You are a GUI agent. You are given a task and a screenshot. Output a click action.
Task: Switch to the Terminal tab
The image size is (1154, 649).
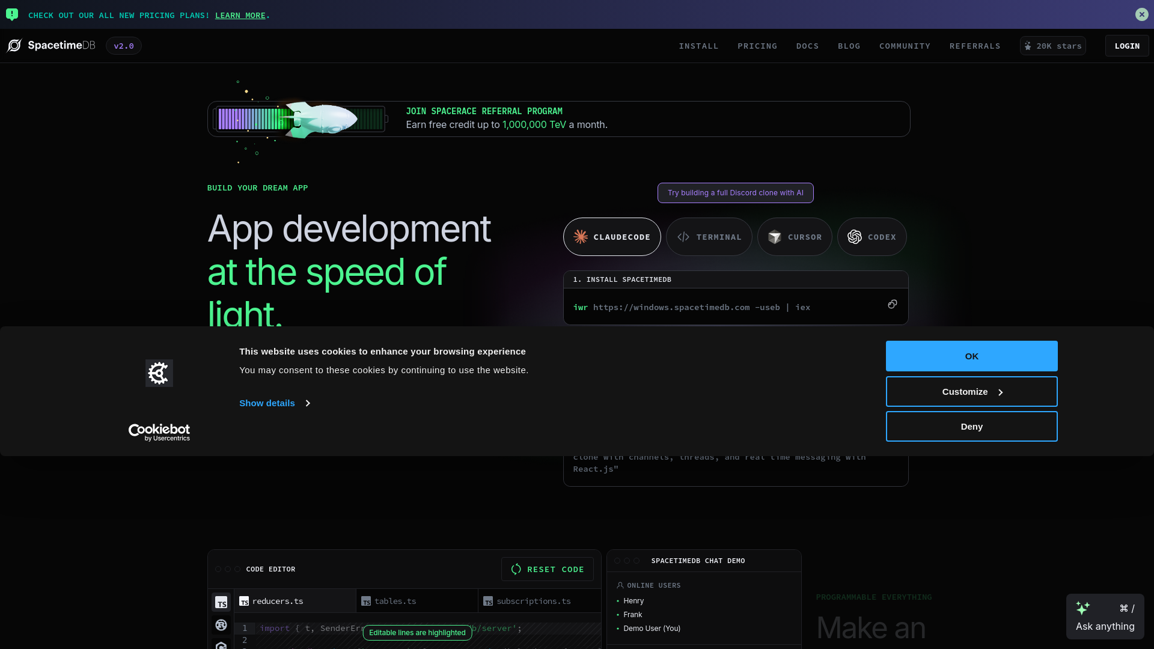point(709,237)
